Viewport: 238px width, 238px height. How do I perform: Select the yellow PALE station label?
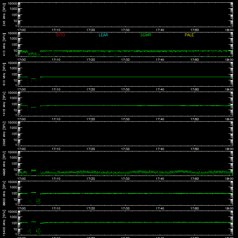[x=189, y=35]
